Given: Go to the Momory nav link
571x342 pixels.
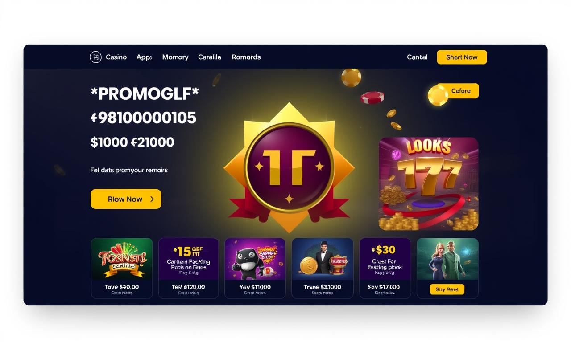Looking at the screenshot, I should 175,57.
